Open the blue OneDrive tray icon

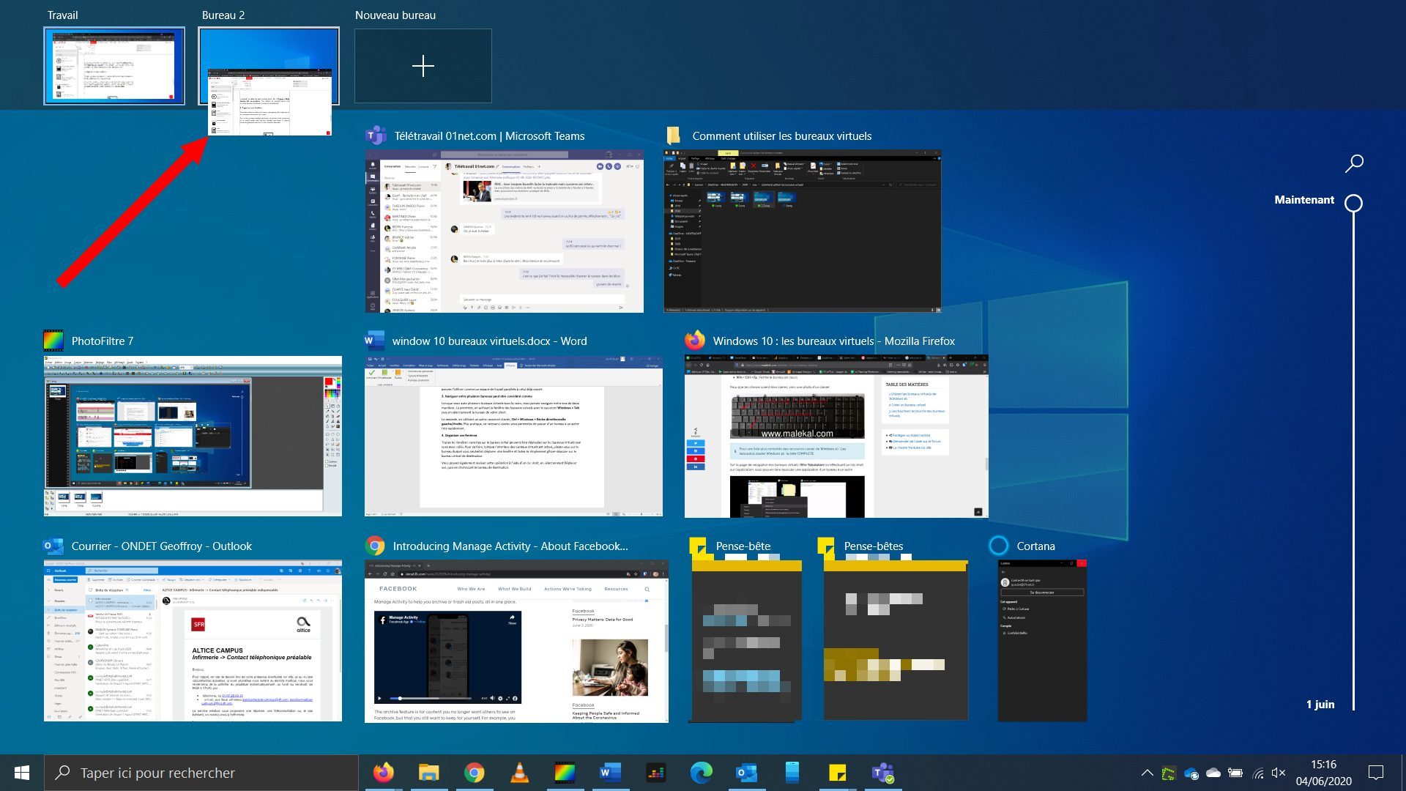(x=1191, y=773)
